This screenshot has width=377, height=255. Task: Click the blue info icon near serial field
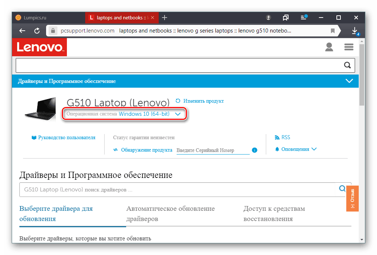click(x=255, y=150)
